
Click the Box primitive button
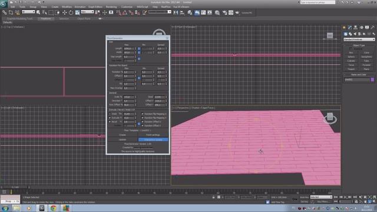click(x=351, y=52)
